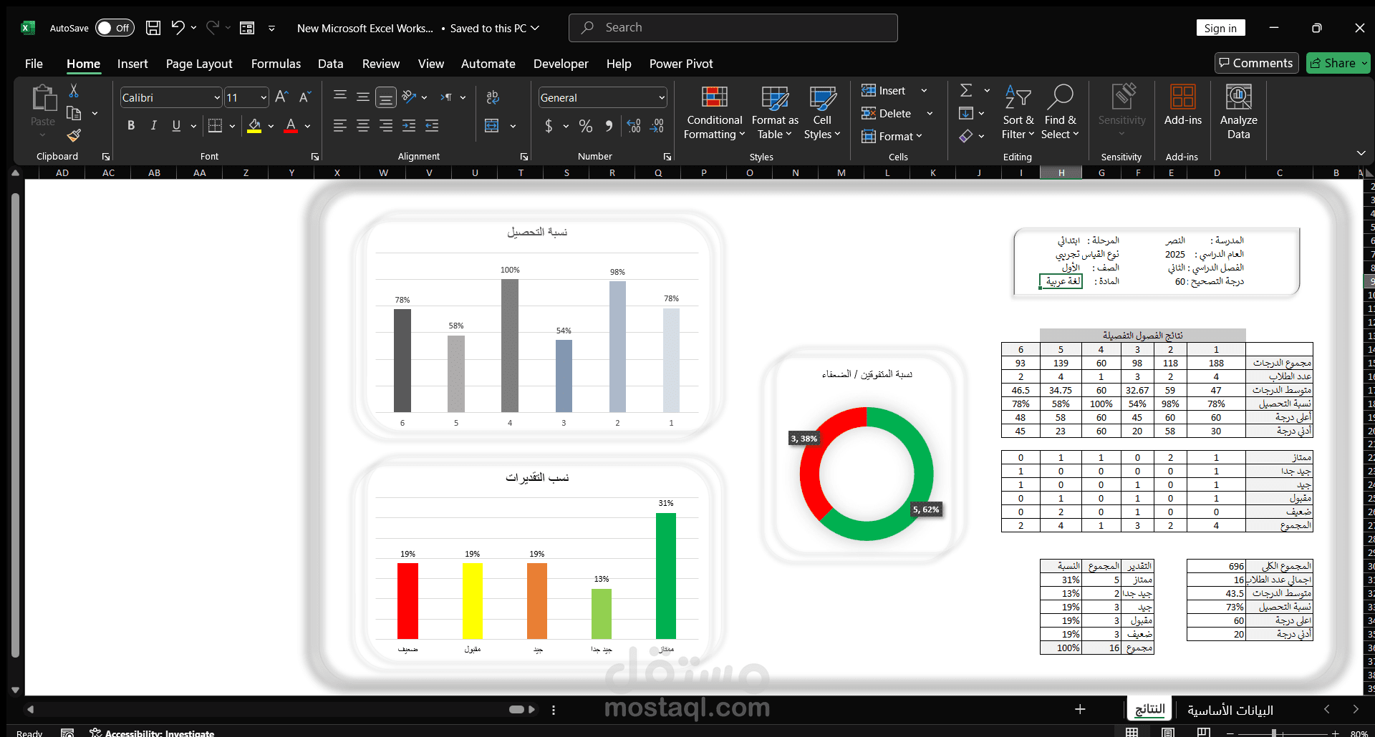Switch to the Page Layout tab

(x=199, y=64)
